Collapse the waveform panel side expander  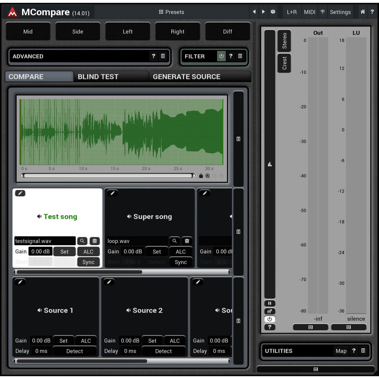[x=238, y=139]
